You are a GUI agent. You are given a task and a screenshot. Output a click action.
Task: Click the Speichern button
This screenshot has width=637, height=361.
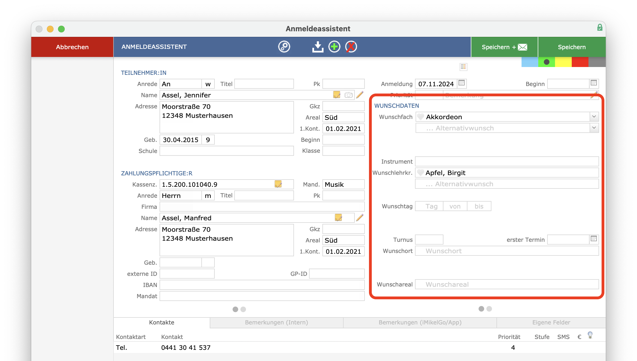point(572,47)
